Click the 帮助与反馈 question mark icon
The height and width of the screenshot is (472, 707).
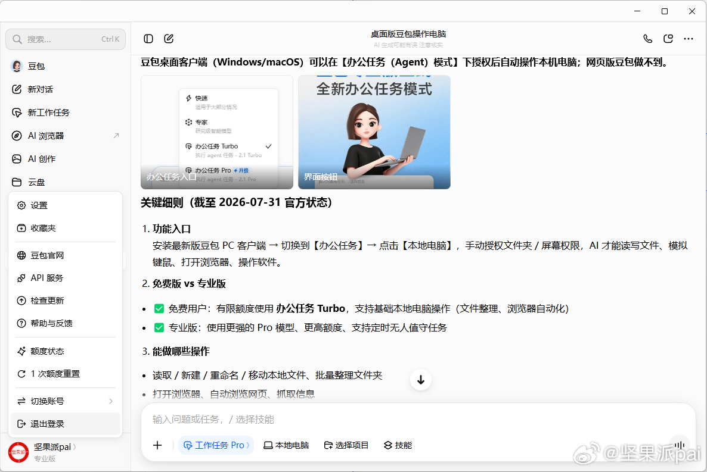point(21,323)
